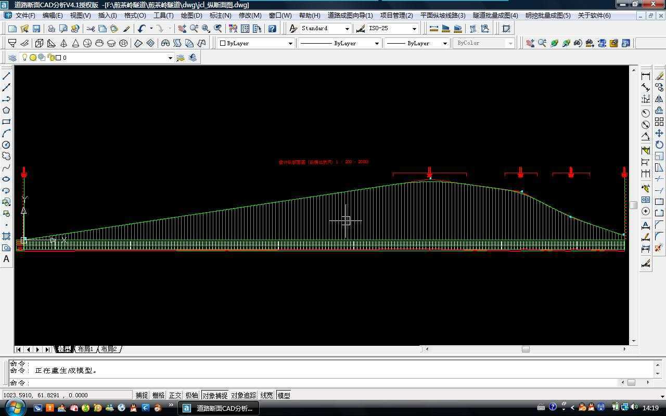Open Layer Properties Manager icon
666x416 pixels.
coord(12,58)
